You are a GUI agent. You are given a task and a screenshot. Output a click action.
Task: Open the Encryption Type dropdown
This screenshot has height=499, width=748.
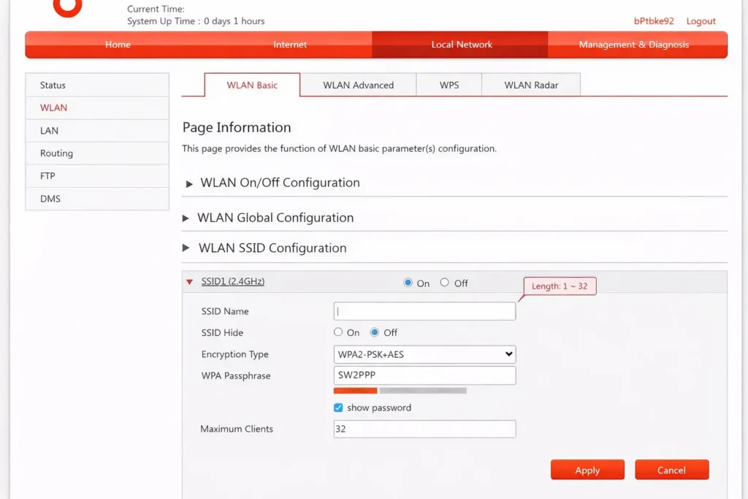[424, 354]
